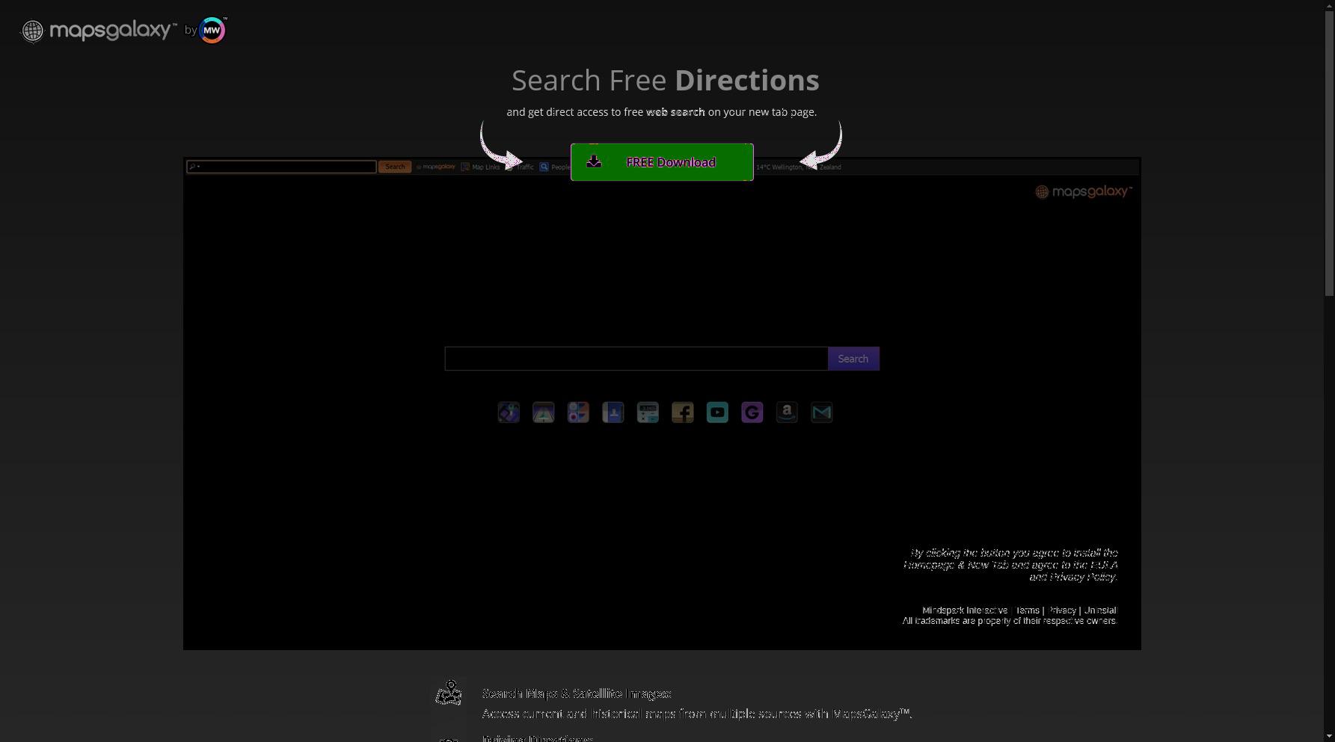Open the toolbar magnifier dropdown arrow
1335x742 pixels.
[199, 167]
